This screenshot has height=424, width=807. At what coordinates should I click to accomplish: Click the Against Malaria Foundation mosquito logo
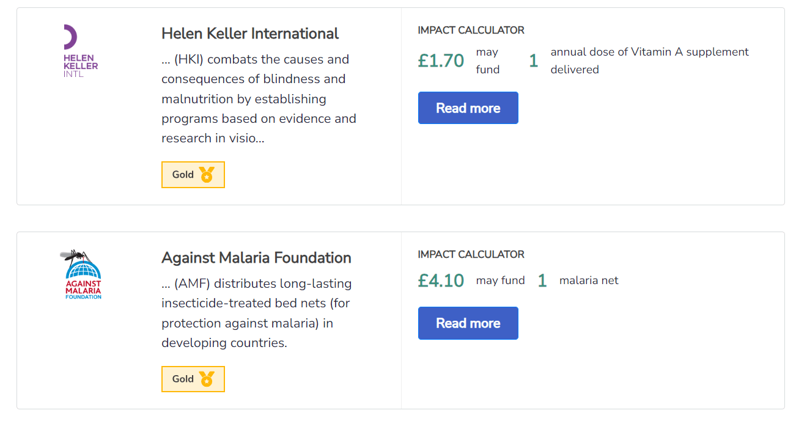[83, 274]
